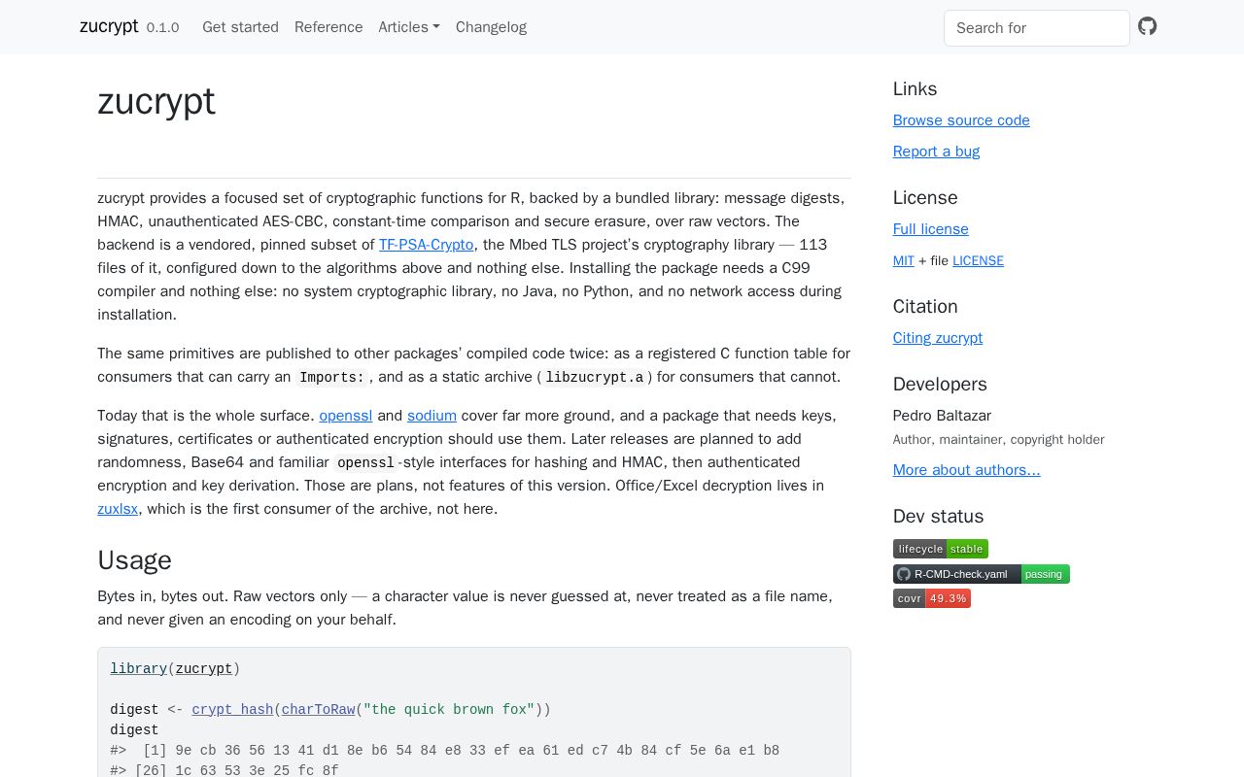Click the version number 0.1.0
1244x777 pixels.
(x=162, y=28)
